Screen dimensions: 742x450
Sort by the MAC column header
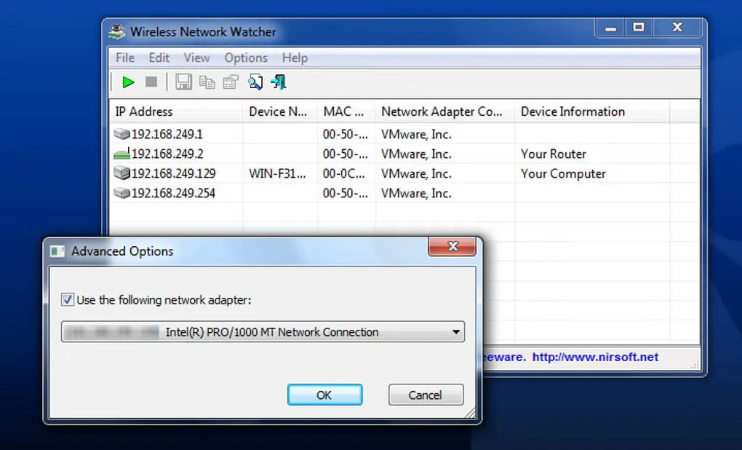(x=346, y=112)
